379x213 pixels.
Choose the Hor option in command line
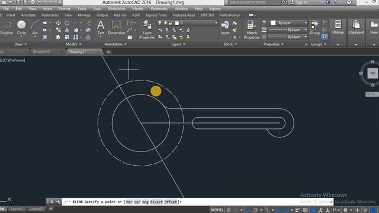[x=129, y=202]
